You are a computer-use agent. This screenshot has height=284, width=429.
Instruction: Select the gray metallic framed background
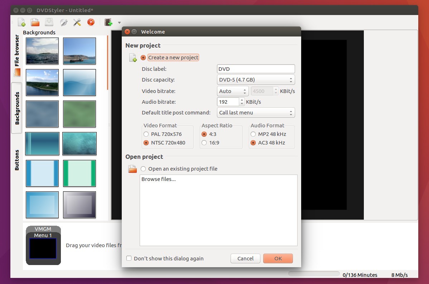click(79, 205)
